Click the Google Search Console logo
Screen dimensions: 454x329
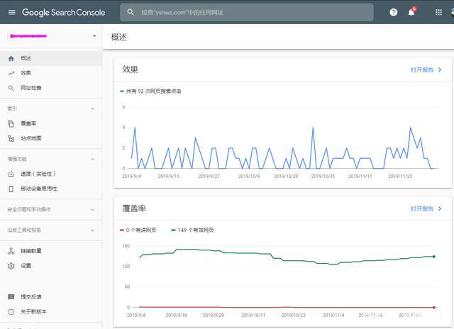tap(63, 13)
